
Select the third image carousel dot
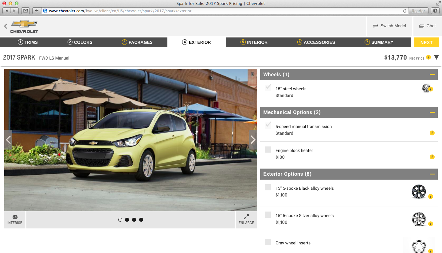click(x=134, y=220)
